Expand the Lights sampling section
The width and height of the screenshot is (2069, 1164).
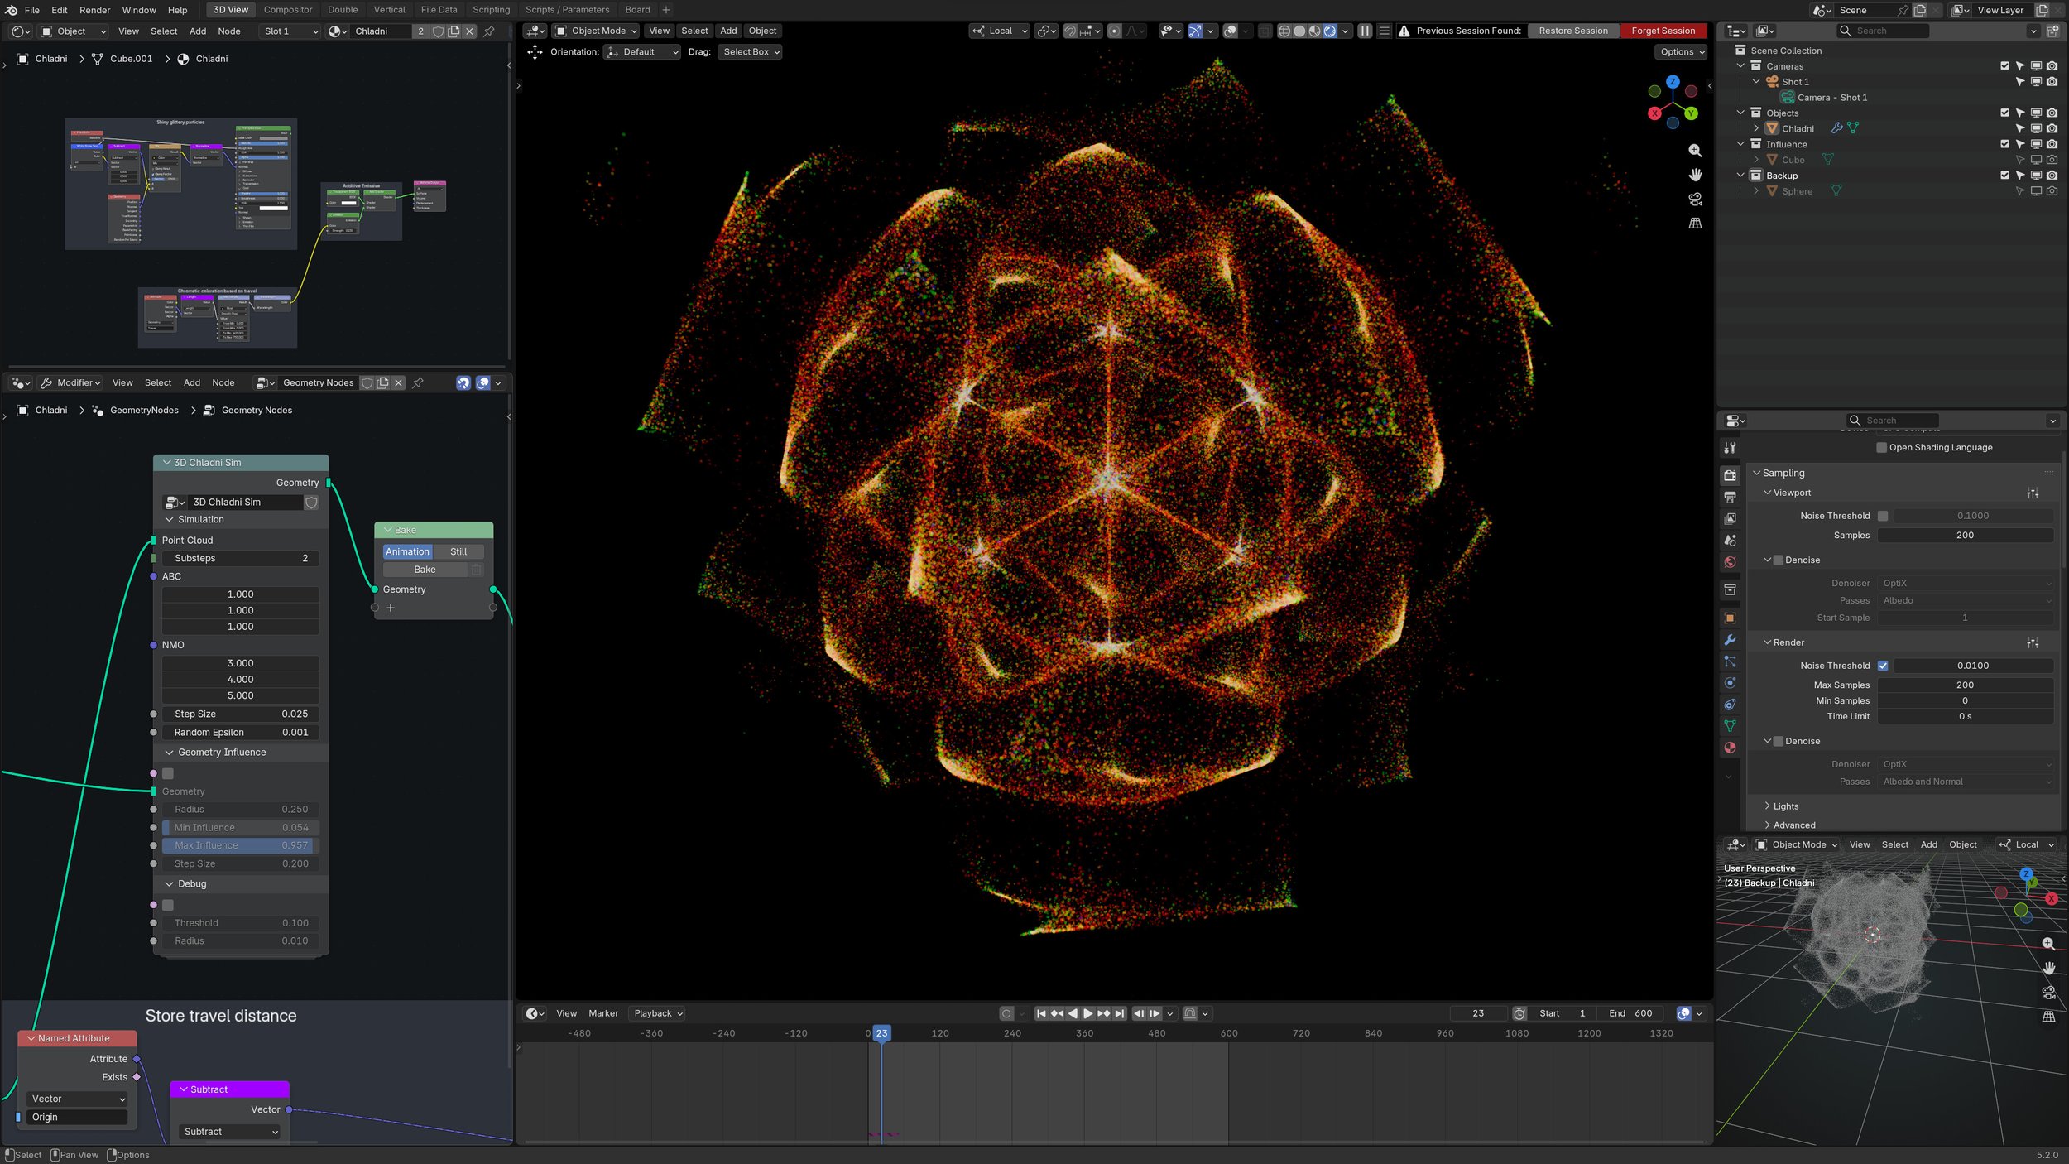pos(1785,806)
